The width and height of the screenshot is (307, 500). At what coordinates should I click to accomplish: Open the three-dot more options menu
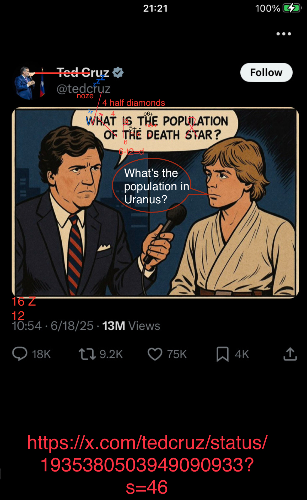(284, 34)
